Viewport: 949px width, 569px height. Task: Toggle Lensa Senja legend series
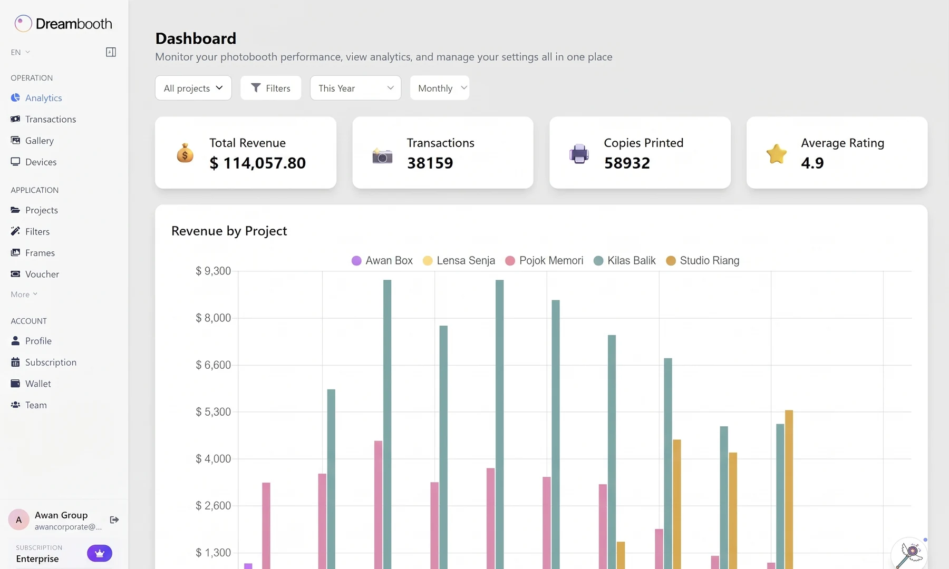(x=459, y=261)
